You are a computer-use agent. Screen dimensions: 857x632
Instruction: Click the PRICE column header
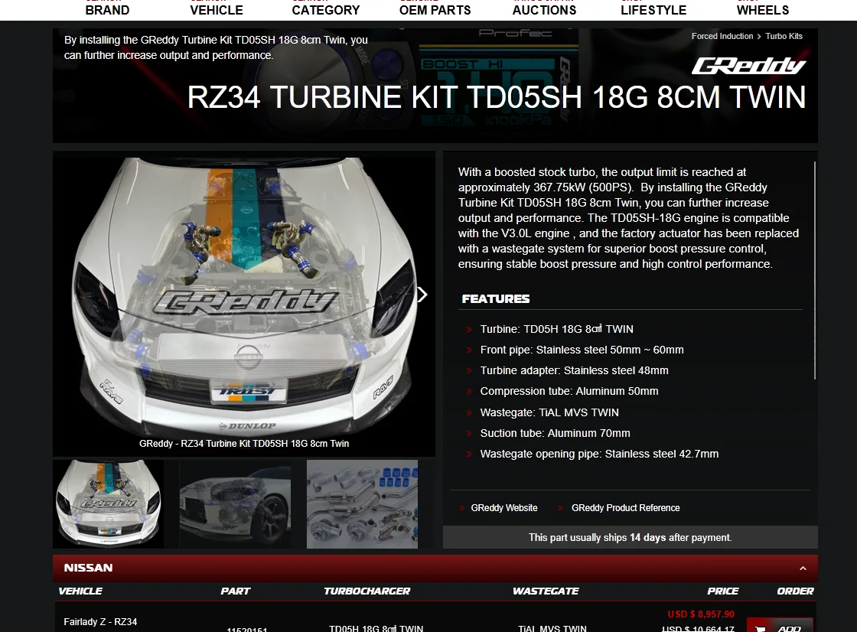[x=722, y=591]
